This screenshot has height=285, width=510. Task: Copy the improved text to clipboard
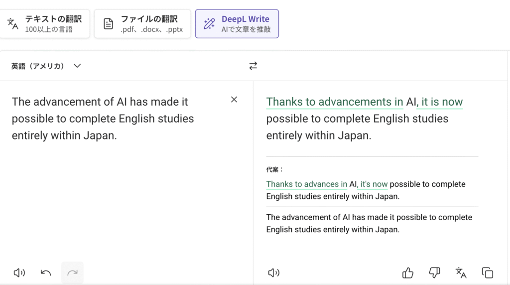click(488, 273)
